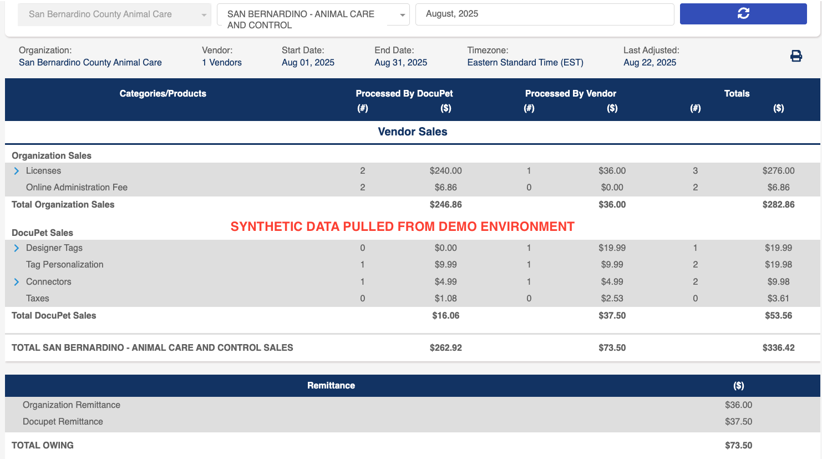Screen dimensions: 822x459
Task: Expand the Designer Tags row chevron
Action: coord(17,248)
